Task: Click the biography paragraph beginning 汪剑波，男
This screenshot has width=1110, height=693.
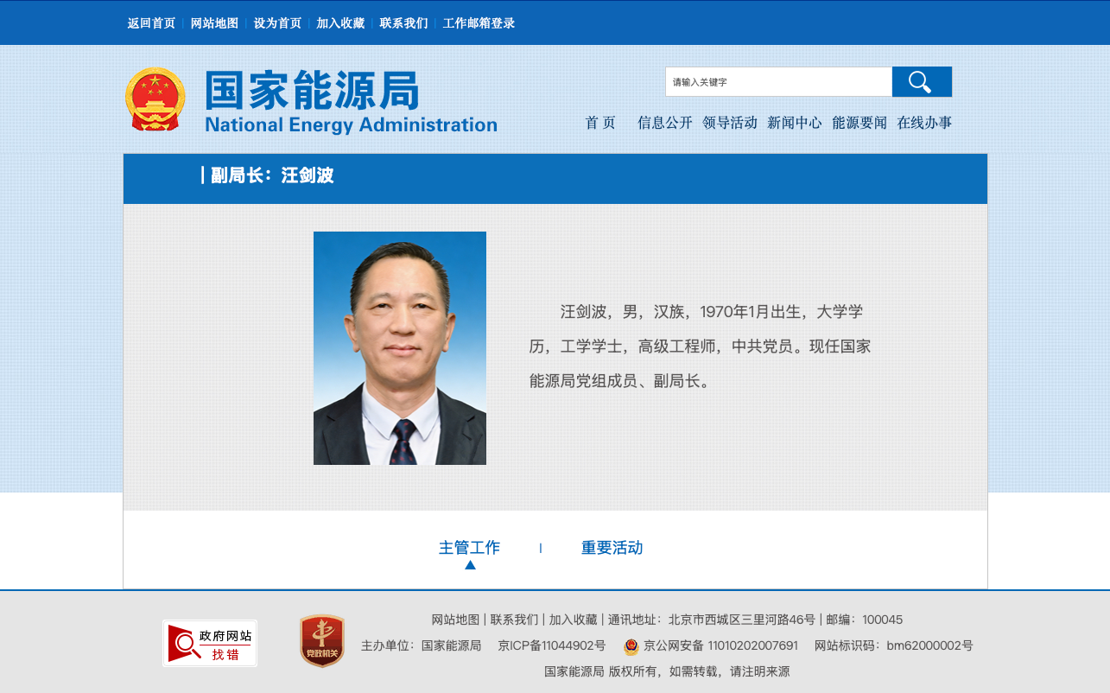Action: 700,346
